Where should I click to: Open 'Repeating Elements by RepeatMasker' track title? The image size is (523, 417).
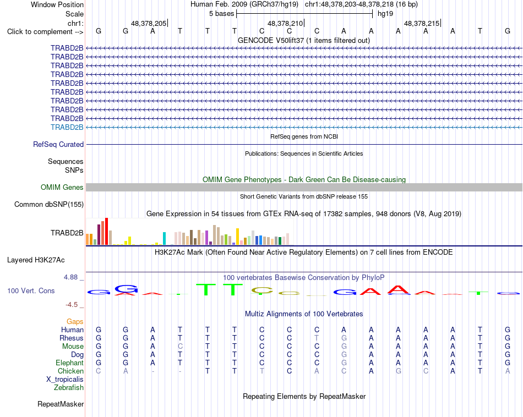pyautogui.click(x=304, y=396)
